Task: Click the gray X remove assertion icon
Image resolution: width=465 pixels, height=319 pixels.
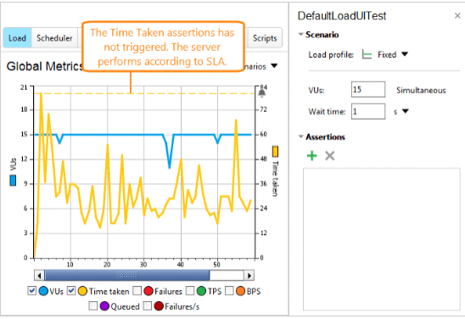Action: pos(330,155)
